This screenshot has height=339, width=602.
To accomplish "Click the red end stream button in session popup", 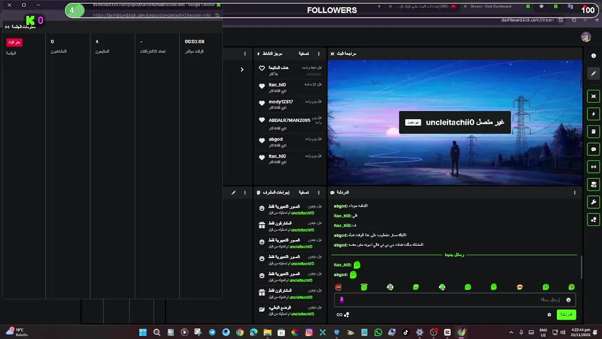I will (14, 42).
